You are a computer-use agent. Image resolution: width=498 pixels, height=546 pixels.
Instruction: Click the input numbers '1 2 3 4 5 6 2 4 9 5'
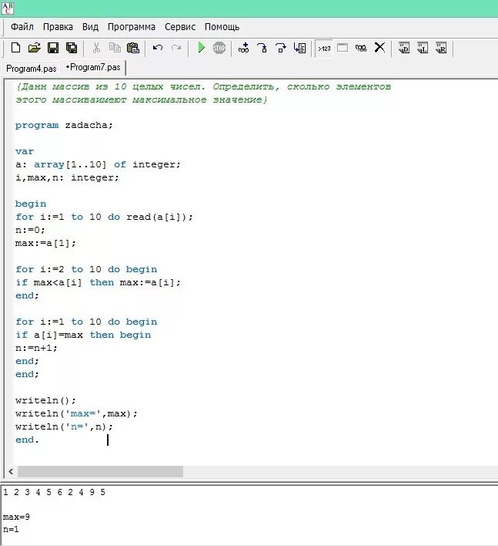[x=54, y=492]
